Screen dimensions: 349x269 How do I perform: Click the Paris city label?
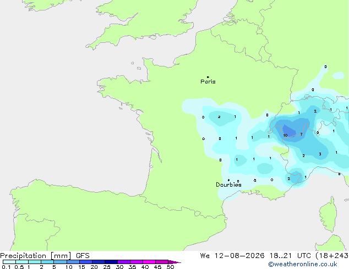(x=208, y=81)
